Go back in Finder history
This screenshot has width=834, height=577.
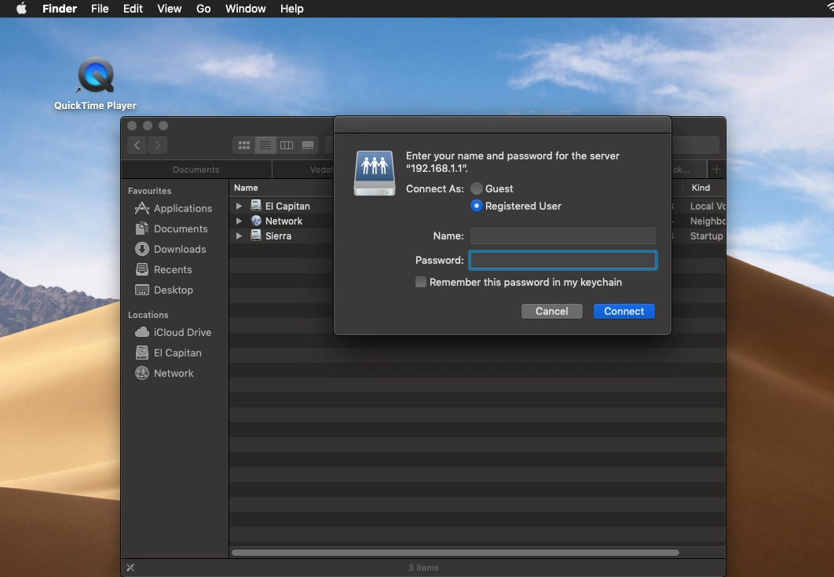(x=137, y=145)
